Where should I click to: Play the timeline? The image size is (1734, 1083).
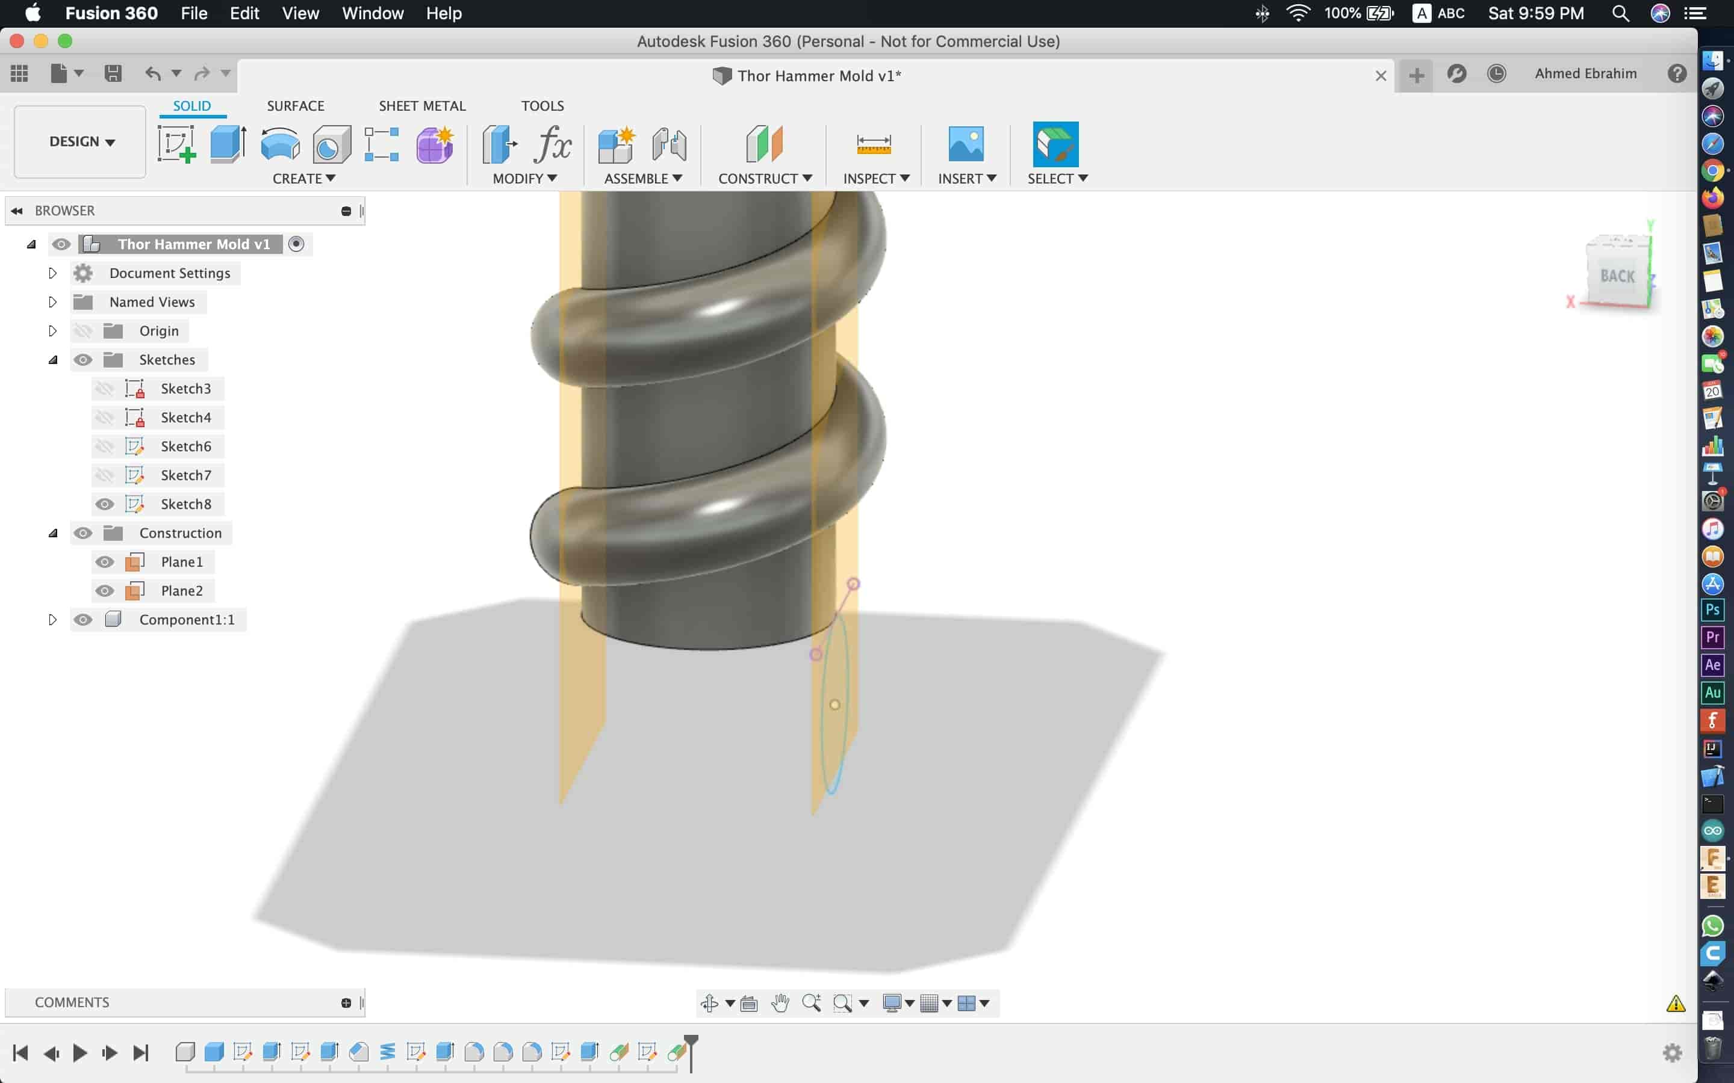click(x=80, y=1052)
